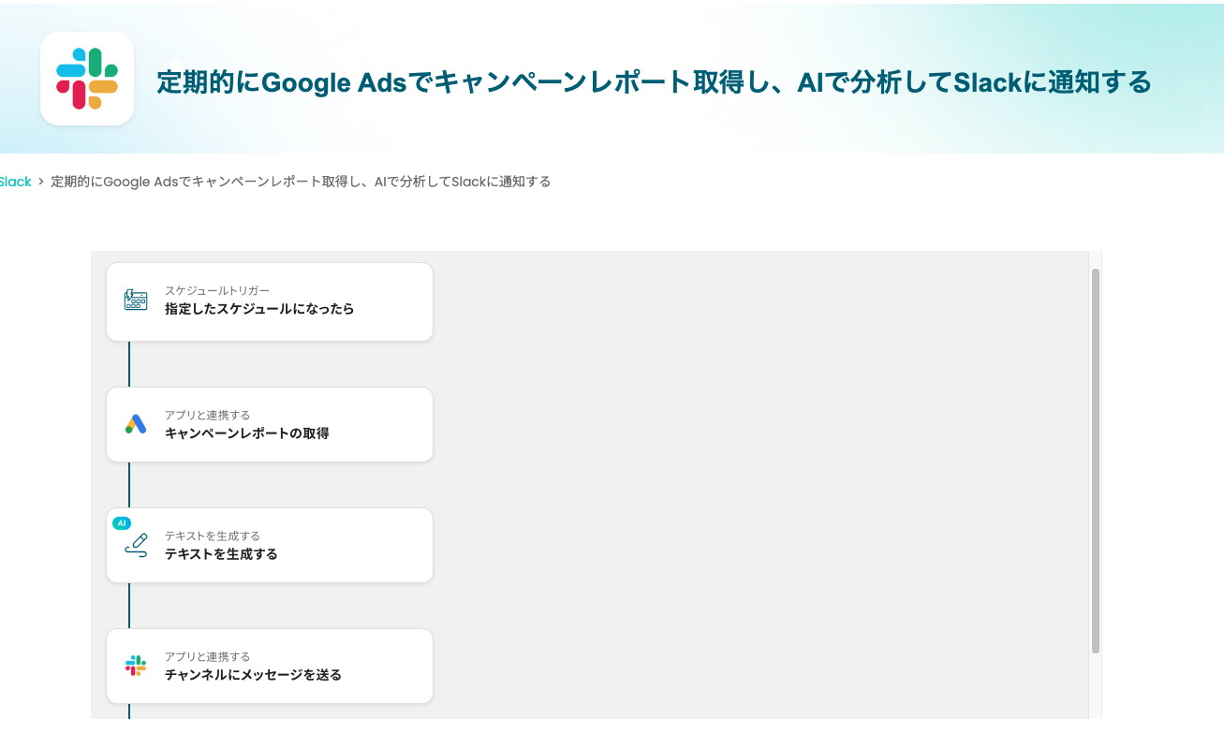Click the small gray テキストを生成する label
The height and width of the screenshot is (748, 1224).
[x=213, y=536]
